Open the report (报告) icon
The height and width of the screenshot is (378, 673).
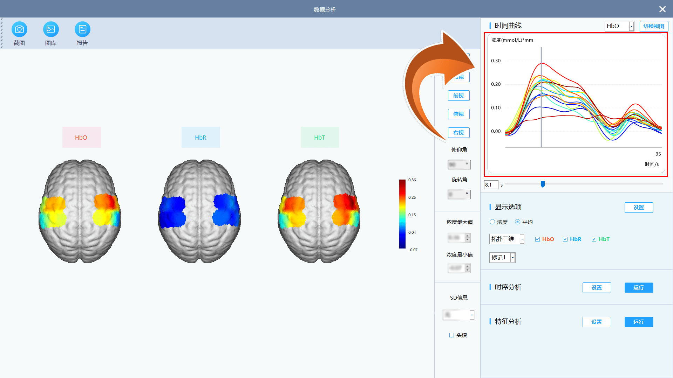pos(82,29)
